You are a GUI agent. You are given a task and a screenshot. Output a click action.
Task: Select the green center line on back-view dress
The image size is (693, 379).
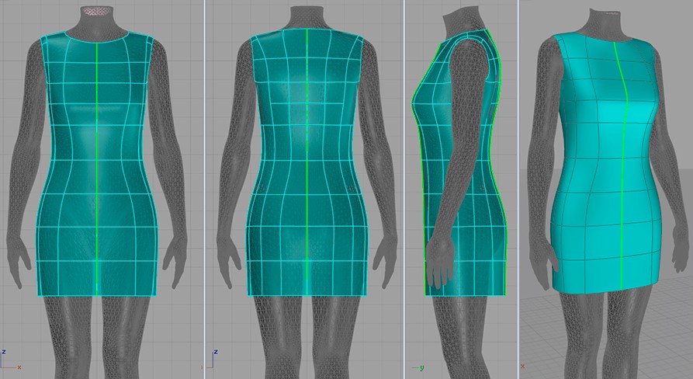click(x=307, y=162)
